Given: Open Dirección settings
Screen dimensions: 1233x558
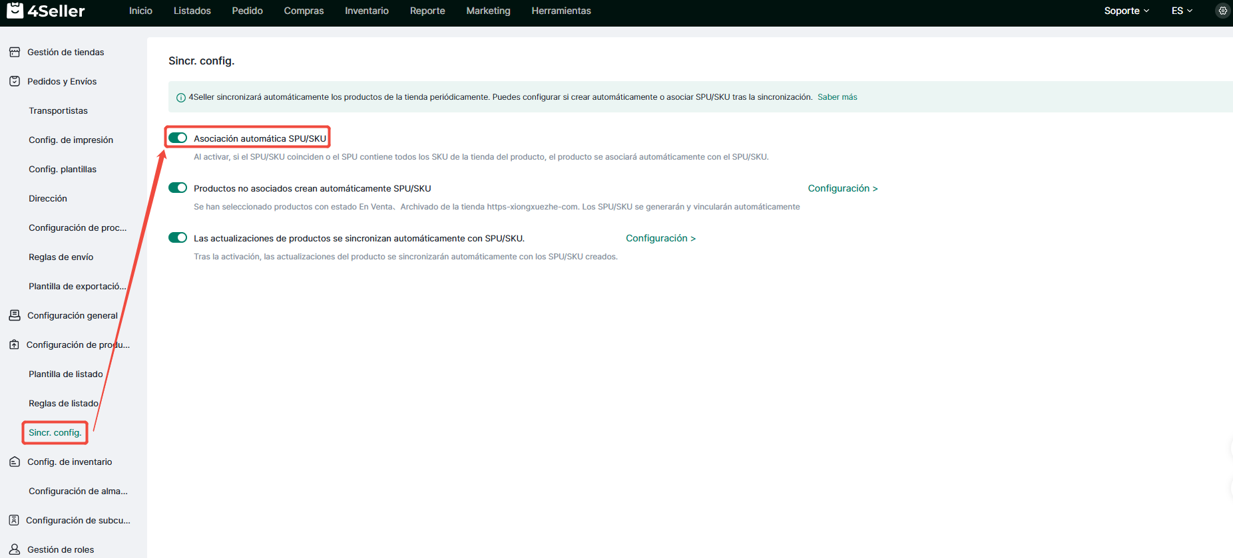Looking at the screenshot, I should pos(48,198).
